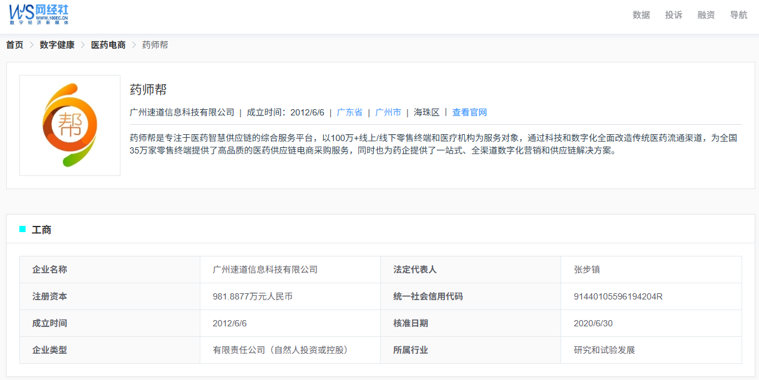The width and height of the screenshot is (759, 380).
Task: Click the 成立时间 table label
Action: [50, 323]
